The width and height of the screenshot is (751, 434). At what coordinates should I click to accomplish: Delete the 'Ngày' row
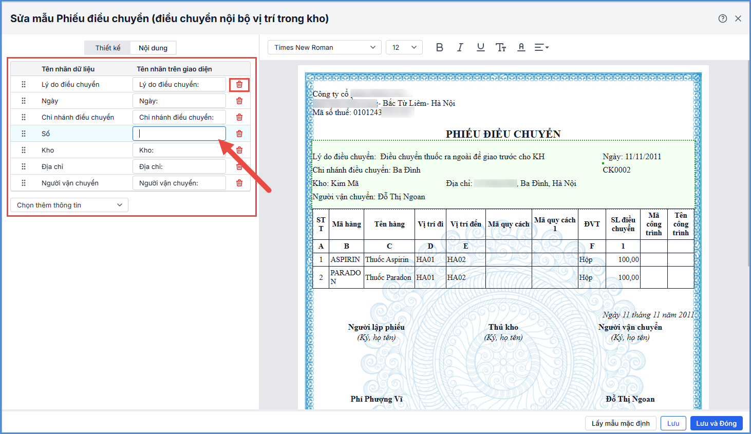(x=239, y=101)
